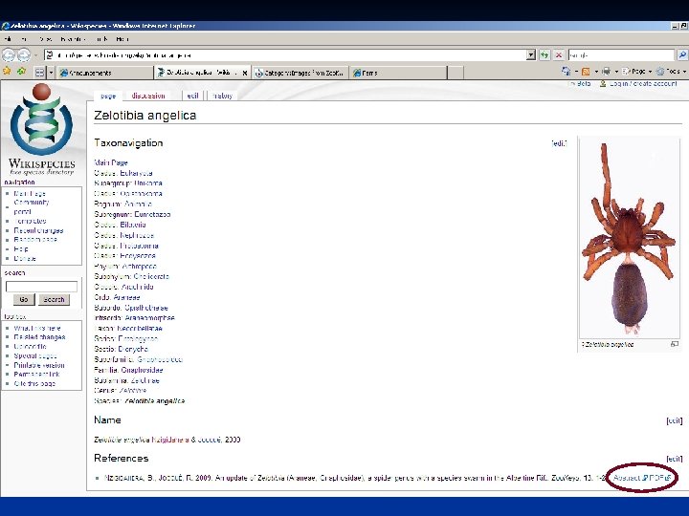The height and width of the screenshot is (516, 689).
Task: Click the Log in / create account link
Action: click(x=643, y=83)
